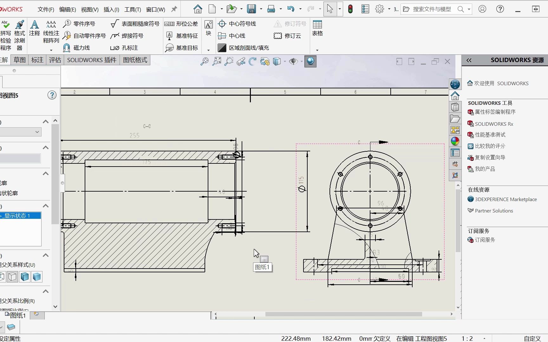This screenshot has height=342, width=548.
Task: Collapse the Display State section chevron
Action: (46, 206)
